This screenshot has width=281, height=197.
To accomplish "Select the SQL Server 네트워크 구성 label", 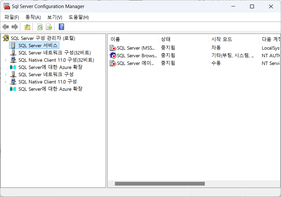I will click(x=46, y=74).
